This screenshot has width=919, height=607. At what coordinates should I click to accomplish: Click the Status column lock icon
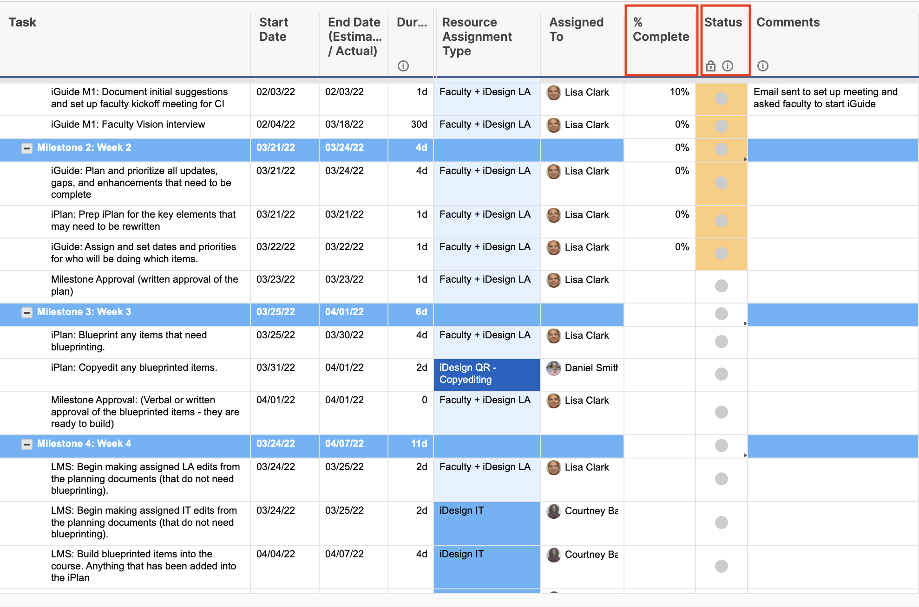(x=710, y=66)
